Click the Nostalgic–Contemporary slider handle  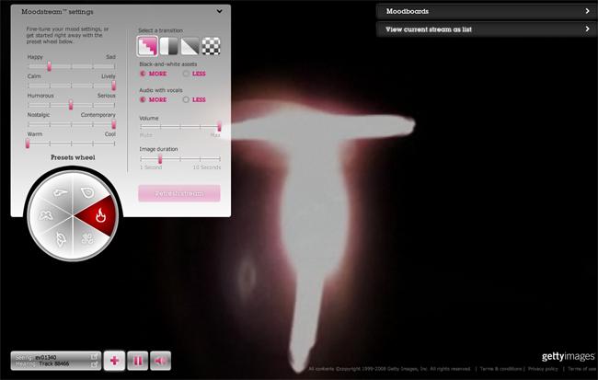click(114, 124)
